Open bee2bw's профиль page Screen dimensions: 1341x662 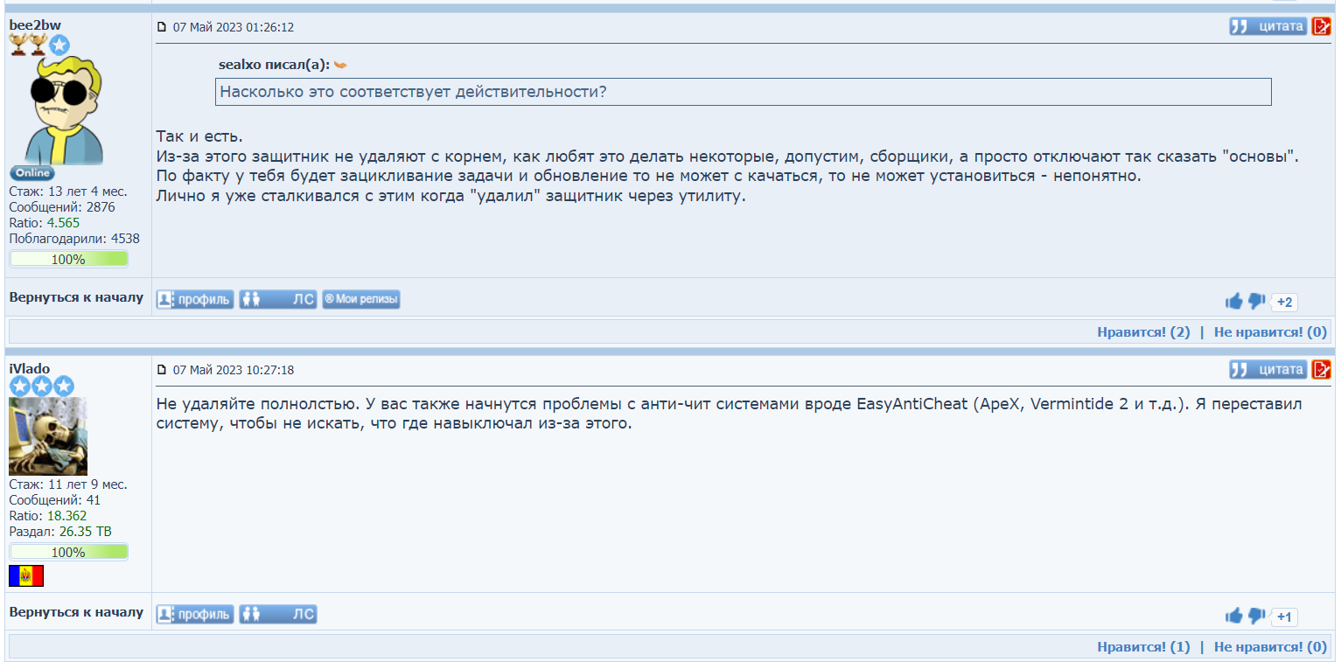195,299
